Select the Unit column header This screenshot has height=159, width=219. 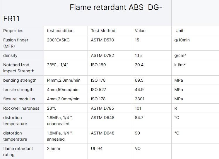[x=179, y=31]
